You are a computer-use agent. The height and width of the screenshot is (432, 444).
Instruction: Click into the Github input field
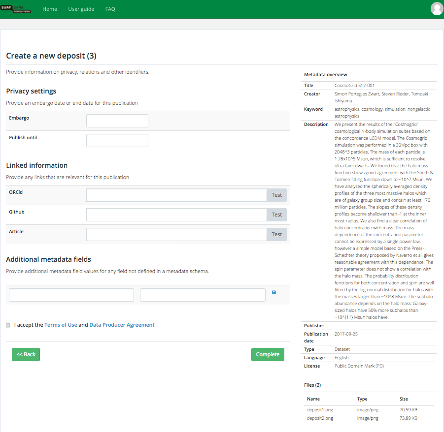coord(176,215)
